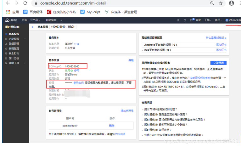241x147 pixels.
Task: Open the 什么是离线推送 help link
Action: point(216,38)
